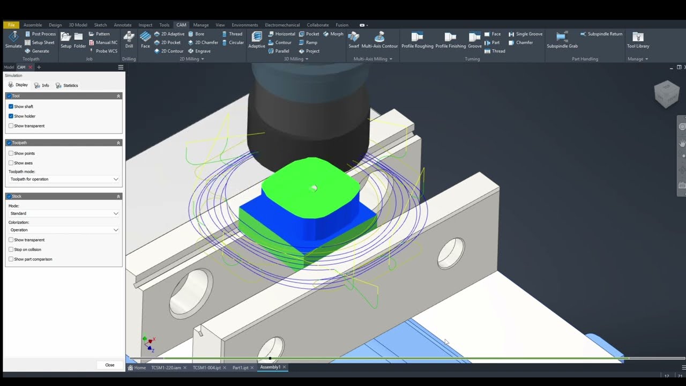Click the Subspindle Grab tool
Viewport: 686px width, 386px height.
(562, 40)
